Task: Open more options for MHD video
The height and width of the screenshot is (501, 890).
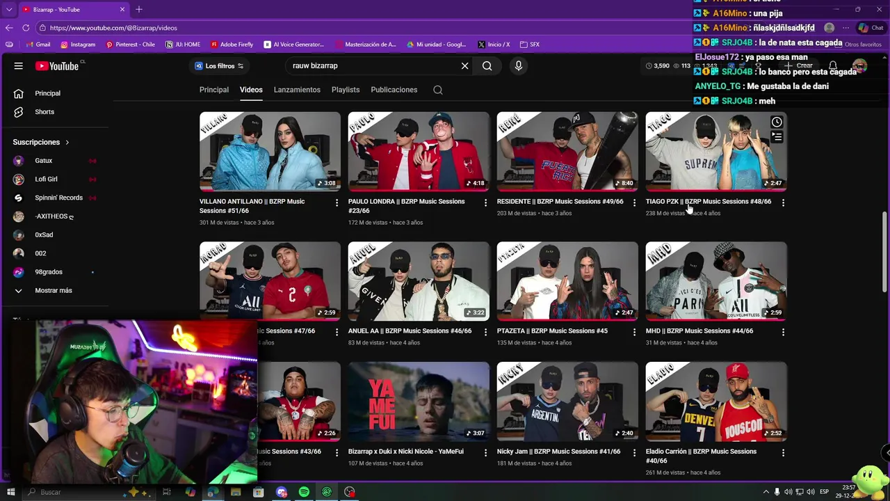Action: (x=783, y=332)
